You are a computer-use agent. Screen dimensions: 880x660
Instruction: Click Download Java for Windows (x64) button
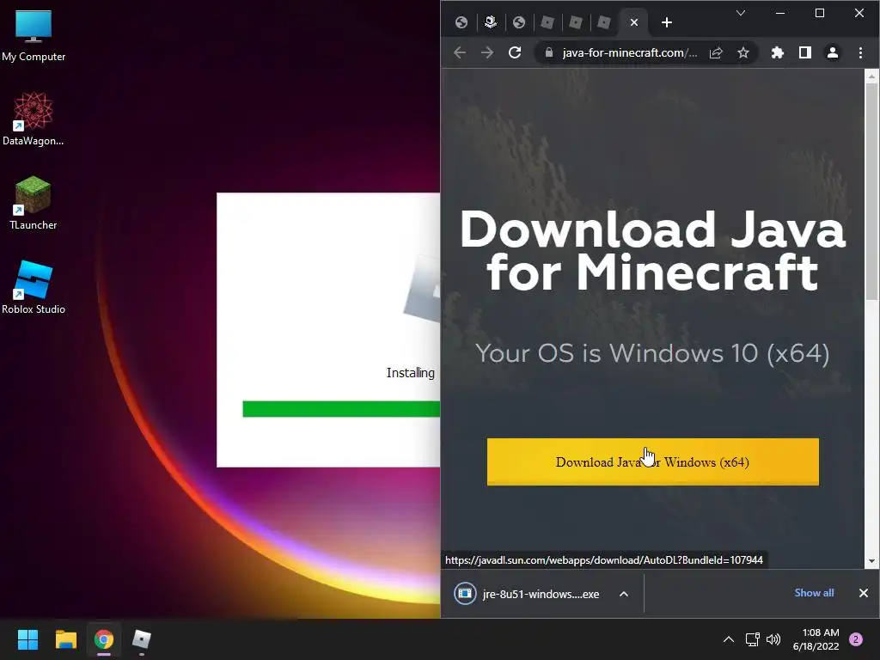[653, 461]
